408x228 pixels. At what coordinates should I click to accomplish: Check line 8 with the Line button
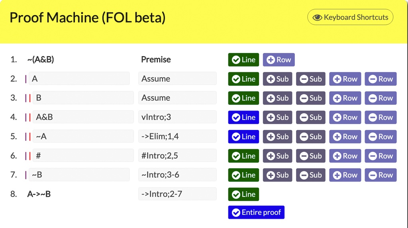pyautogui.click(x=243, y=194)
